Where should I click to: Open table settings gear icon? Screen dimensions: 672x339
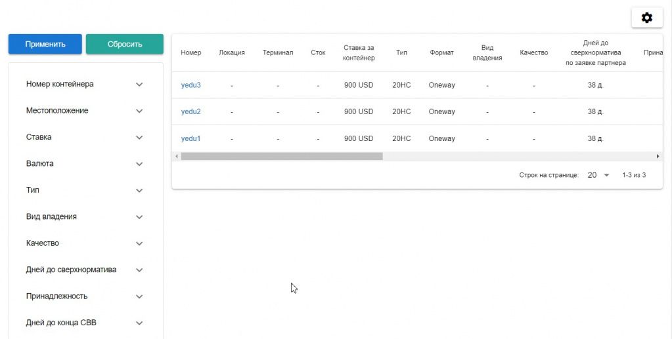pos(646,18)
